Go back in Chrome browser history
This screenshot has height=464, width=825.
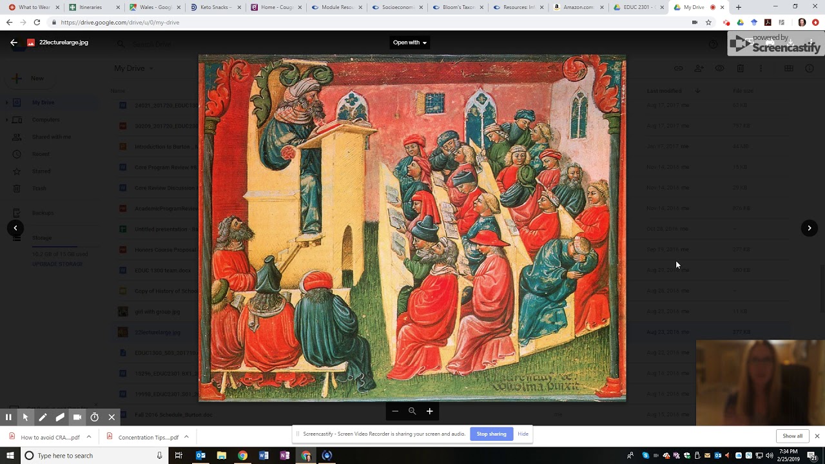click(x=9, y=23)
